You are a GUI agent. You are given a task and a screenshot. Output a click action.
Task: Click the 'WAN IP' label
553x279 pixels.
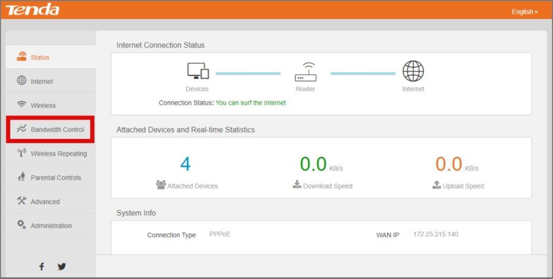[388, 235]
